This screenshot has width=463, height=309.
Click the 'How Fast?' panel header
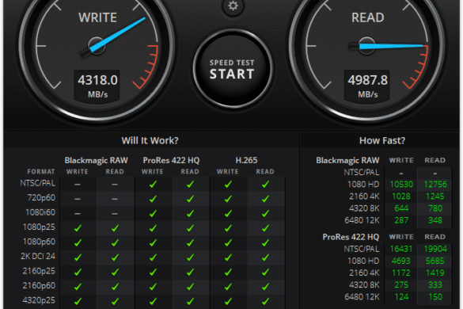(x=382, y=140)
